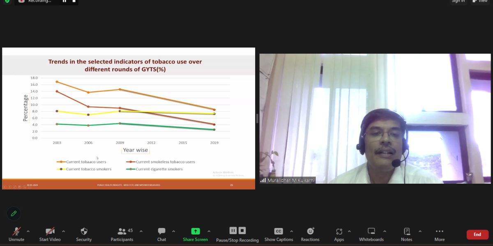Open the green pencil annotation tool
Viewport: 493px width, 246px height.
pyautogui.click(x=14, y=214)
